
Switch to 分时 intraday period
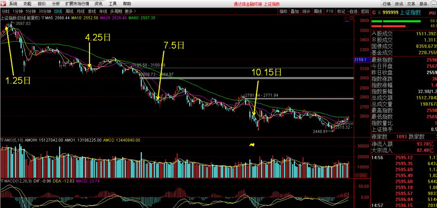[5, 11]
